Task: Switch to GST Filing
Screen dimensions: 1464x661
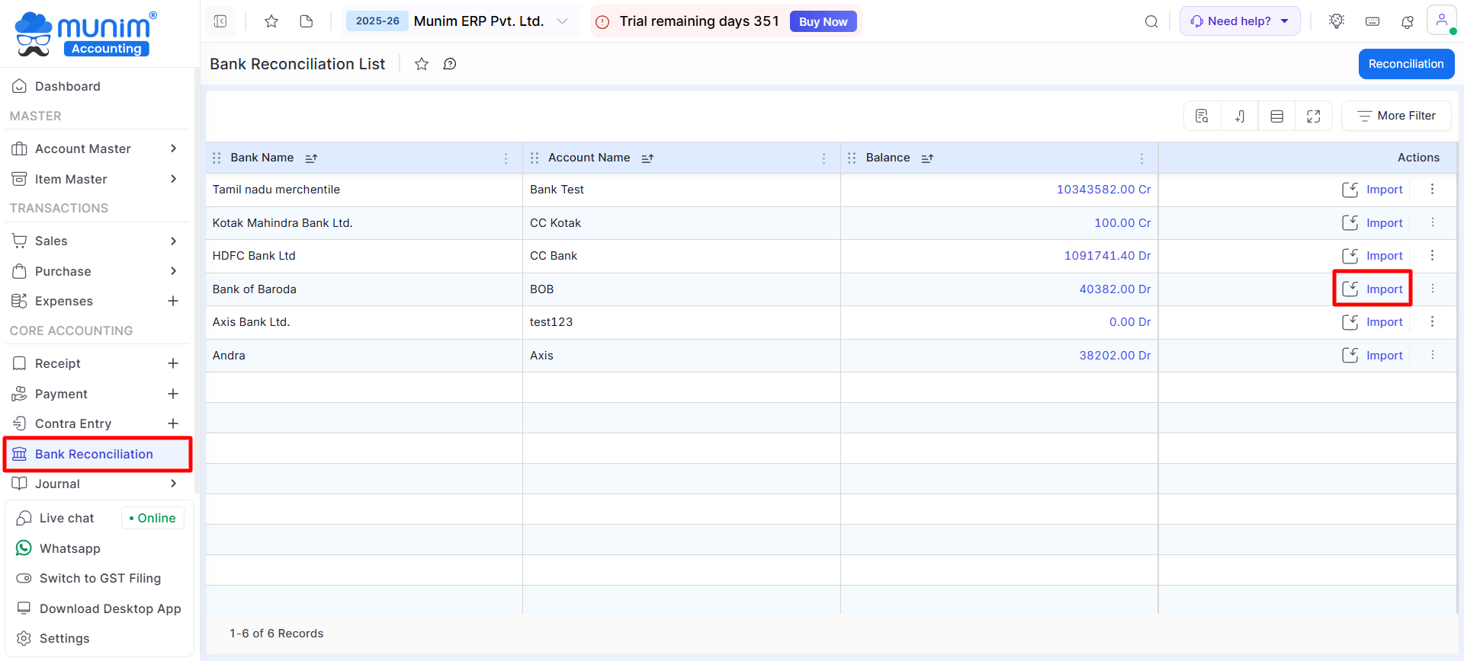Action: click(99, 578)
